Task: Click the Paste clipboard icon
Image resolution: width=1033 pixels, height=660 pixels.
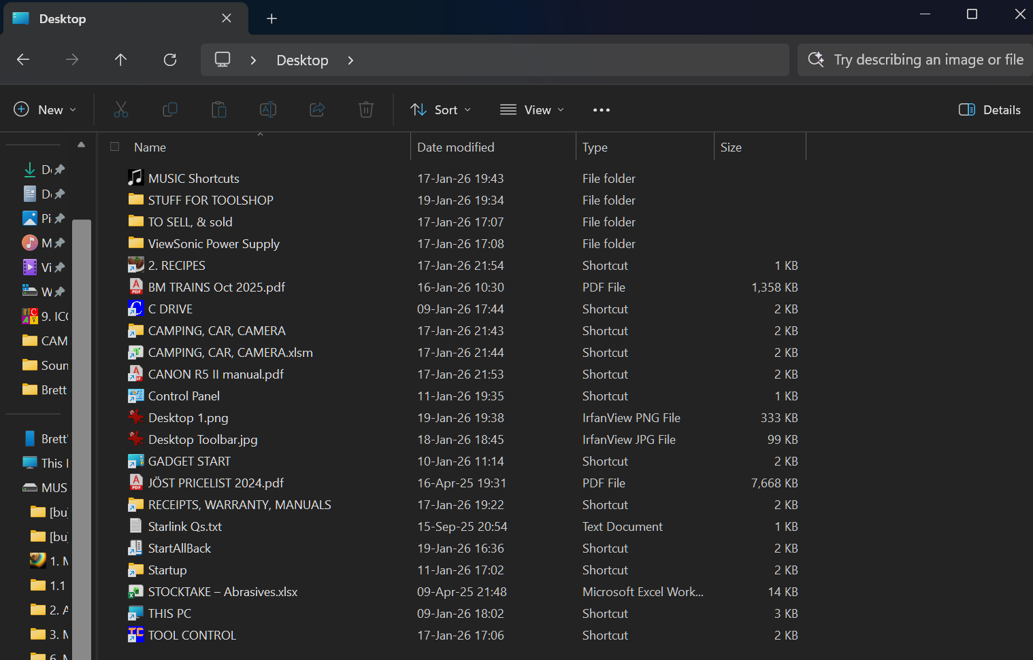Action: point(219,109)
